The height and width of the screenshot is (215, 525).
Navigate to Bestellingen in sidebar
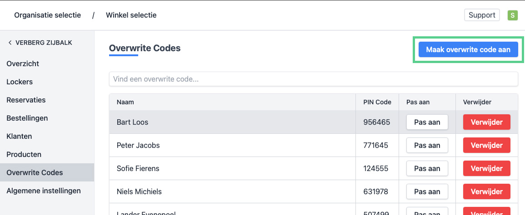[27, 118]
